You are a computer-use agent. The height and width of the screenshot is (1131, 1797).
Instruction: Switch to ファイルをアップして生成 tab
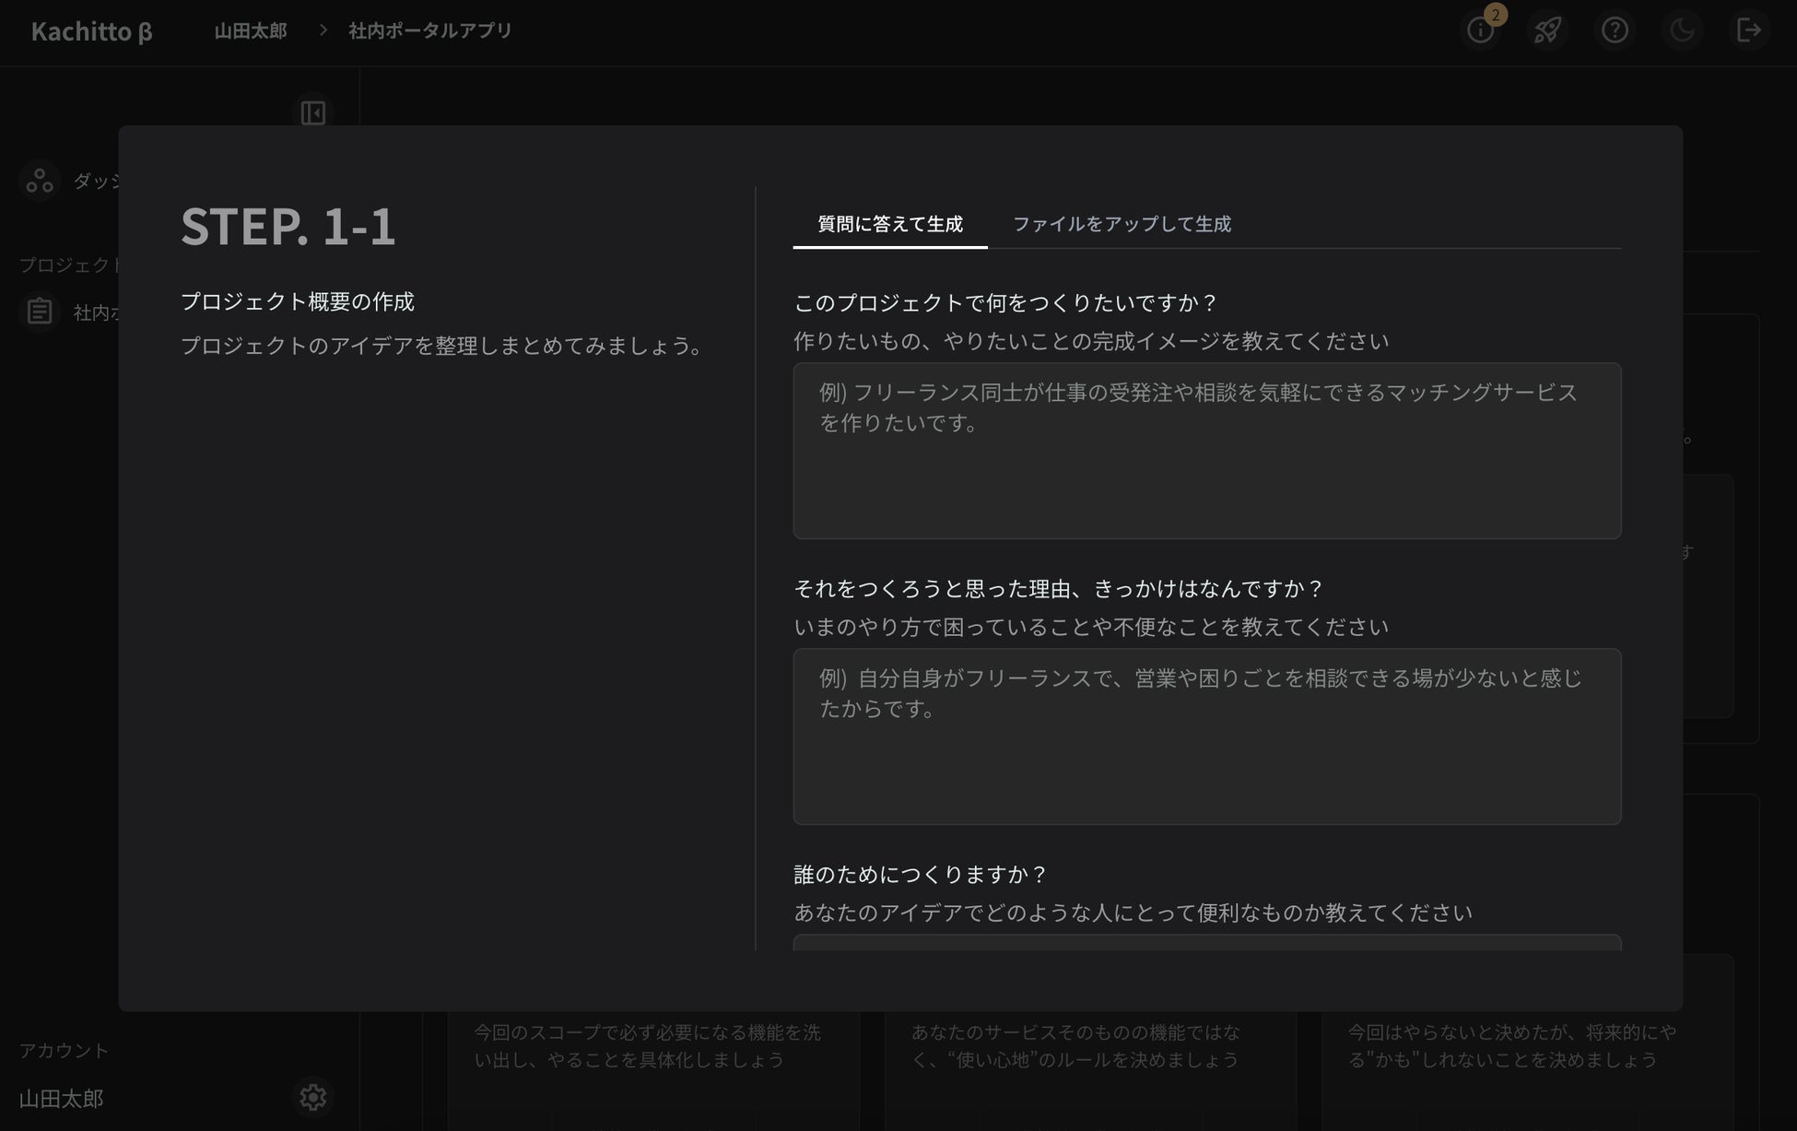tap(1122, 224)
